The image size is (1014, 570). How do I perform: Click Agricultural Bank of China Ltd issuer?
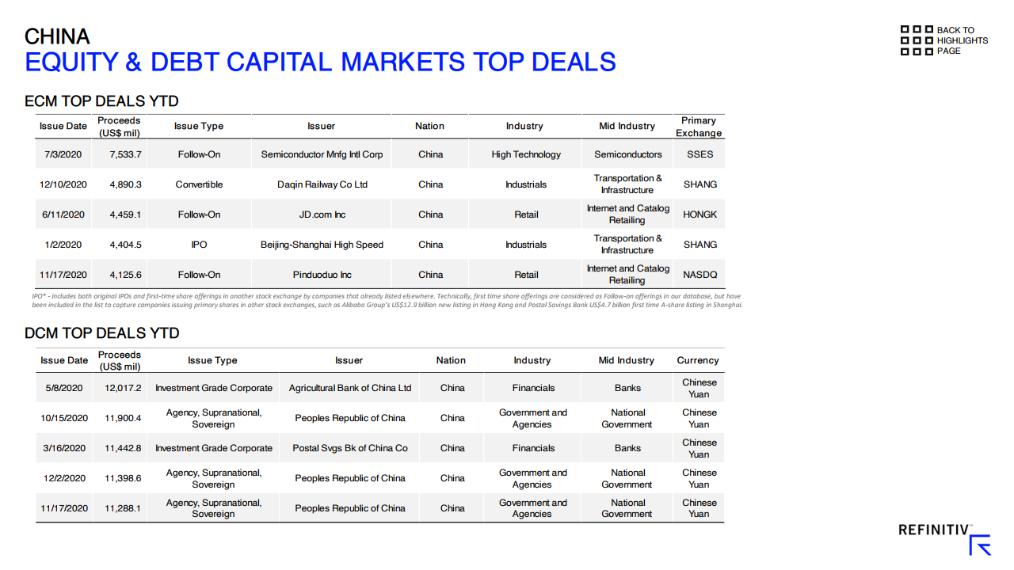(350, 388)
